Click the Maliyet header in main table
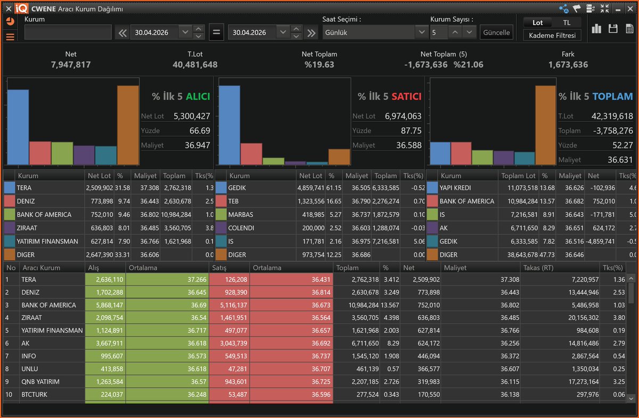Image resolution: width=639 pixels, height=418 pixels. pos(480,268)
